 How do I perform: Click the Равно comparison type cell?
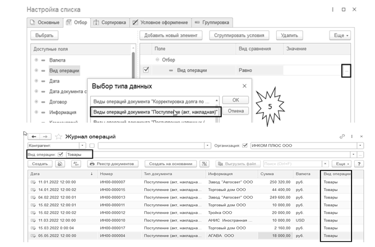tap(260, 70)
